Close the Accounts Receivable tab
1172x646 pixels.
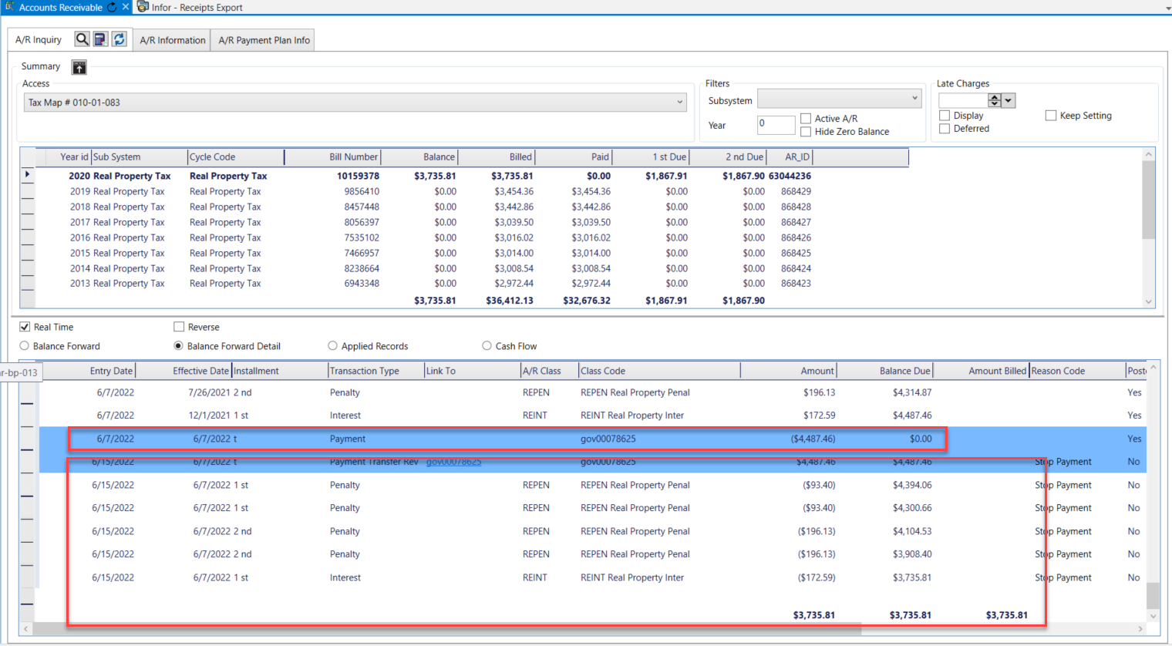click(126, 7)
